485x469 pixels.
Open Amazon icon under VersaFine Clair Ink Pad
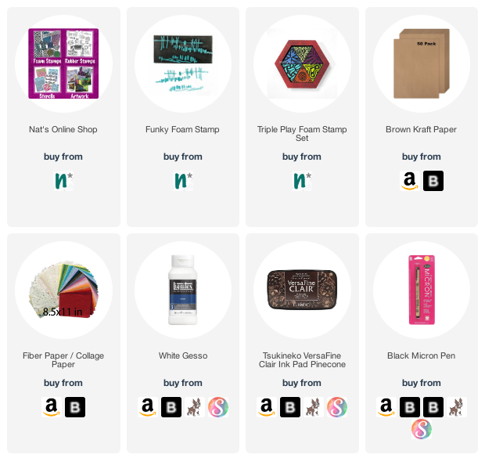click(x=267, y=407)
